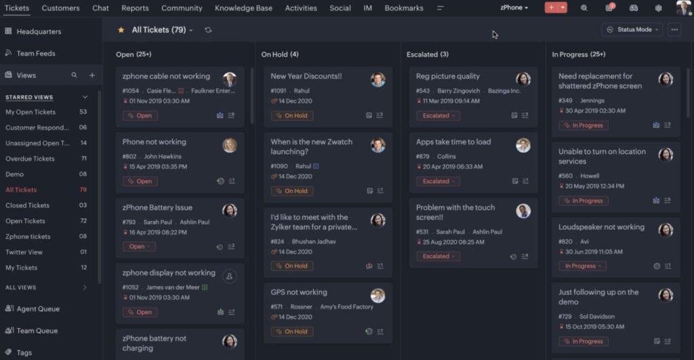
Task: Click the agent avatar on the Phone not working ticket
Action: tap(229, 145)
